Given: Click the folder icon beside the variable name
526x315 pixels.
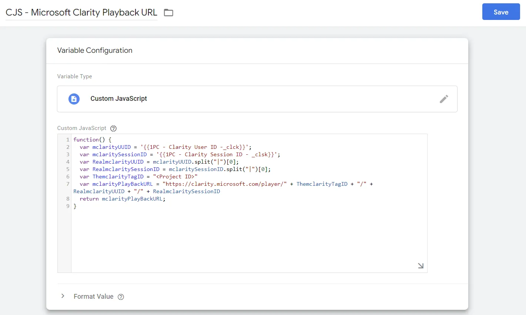Looking at the screenshot, I should pyautogui.click(x=168, y=13).
